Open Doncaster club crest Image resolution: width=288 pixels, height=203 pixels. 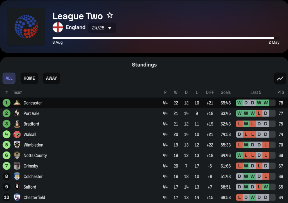pos(17,103)
